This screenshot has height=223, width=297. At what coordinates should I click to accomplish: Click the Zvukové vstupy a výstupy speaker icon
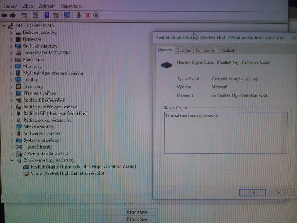tap(19, 160)
